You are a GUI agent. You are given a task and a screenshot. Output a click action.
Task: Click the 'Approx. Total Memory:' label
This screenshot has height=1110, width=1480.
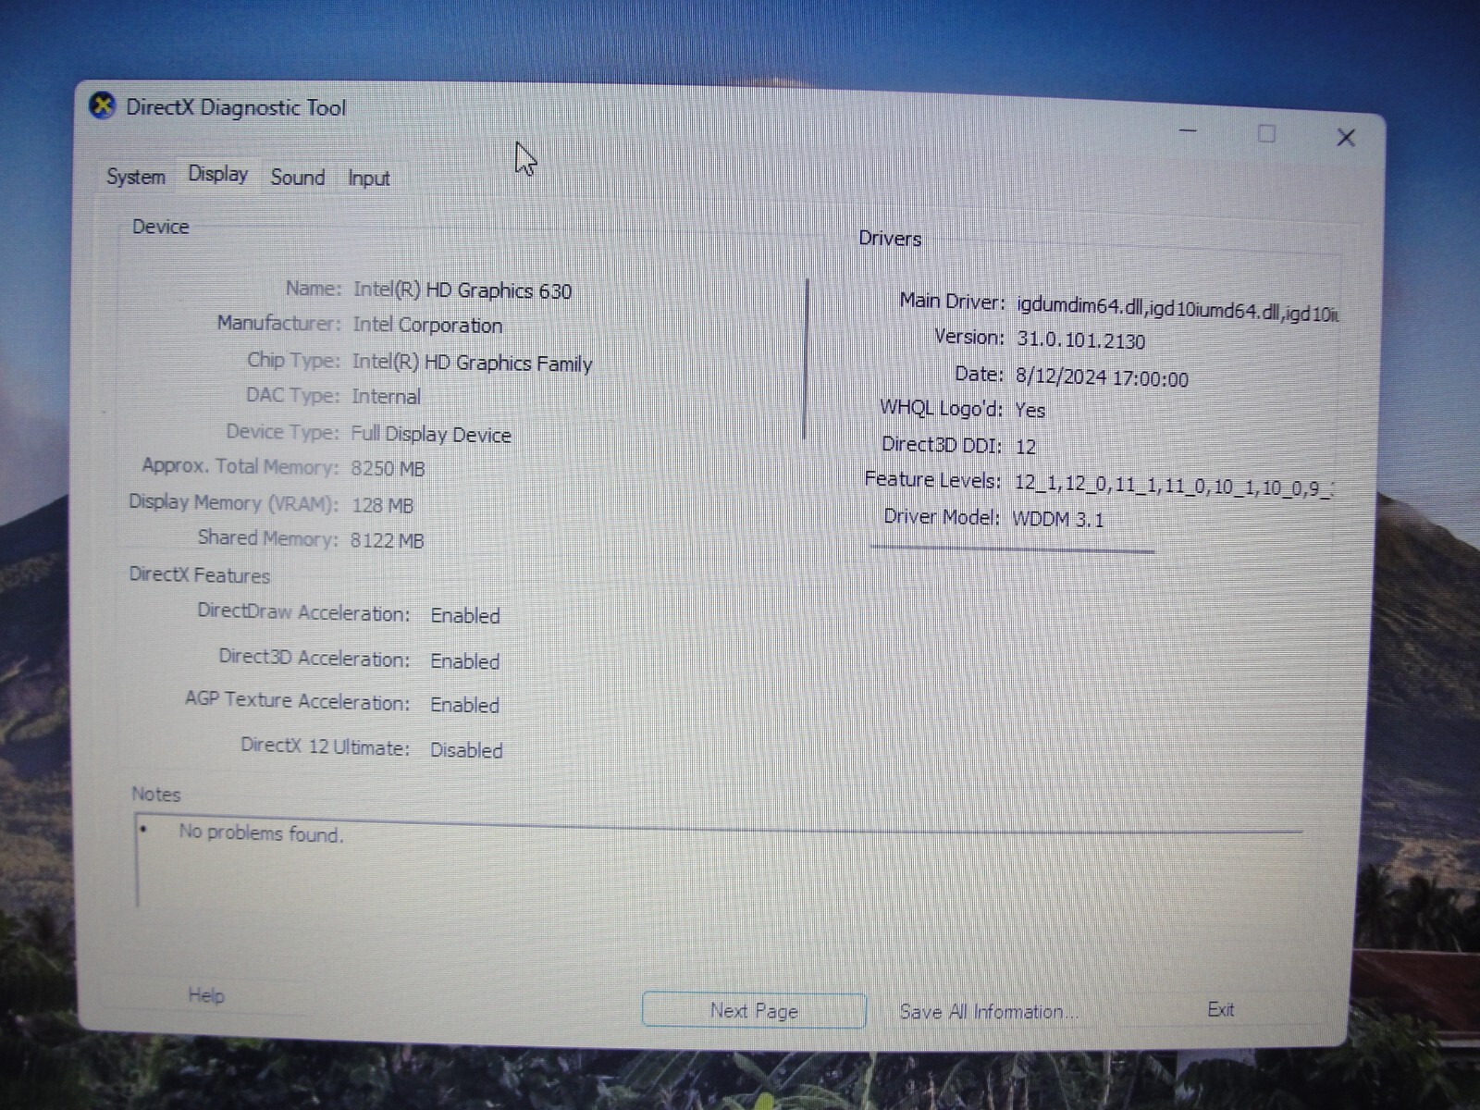pos(240,466)
